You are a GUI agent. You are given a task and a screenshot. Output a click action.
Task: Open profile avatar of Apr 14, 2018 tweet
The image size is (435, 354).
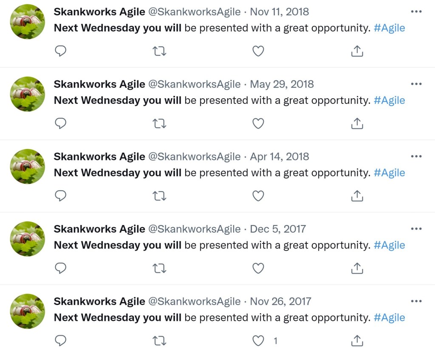(x=28, y=166)
